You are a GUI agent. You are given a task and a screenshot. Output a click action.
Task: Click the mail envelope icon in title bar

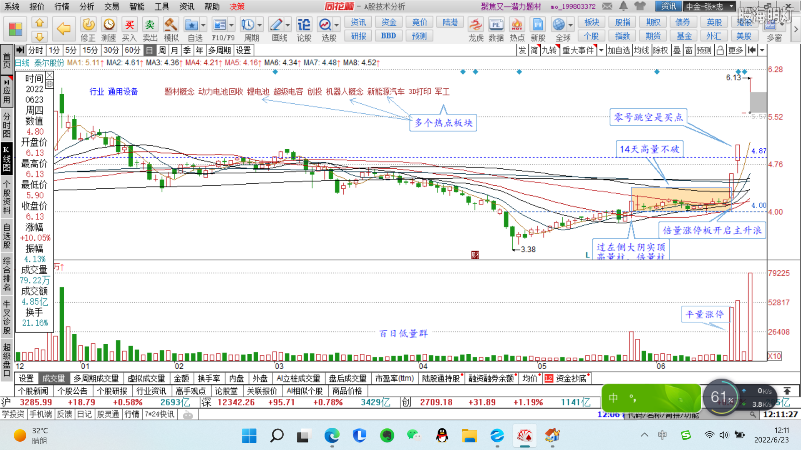[x=607, y=6]
